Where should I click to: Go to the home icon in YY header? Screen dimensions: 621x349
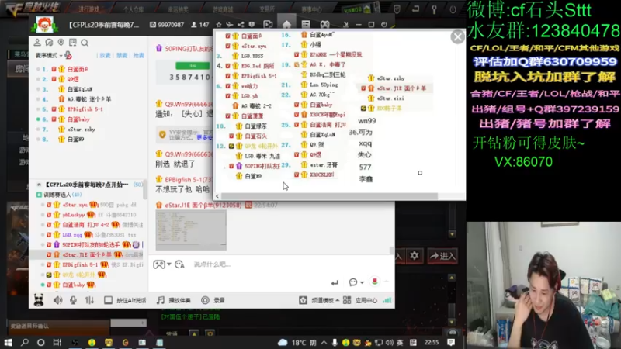tap(286, 24)
